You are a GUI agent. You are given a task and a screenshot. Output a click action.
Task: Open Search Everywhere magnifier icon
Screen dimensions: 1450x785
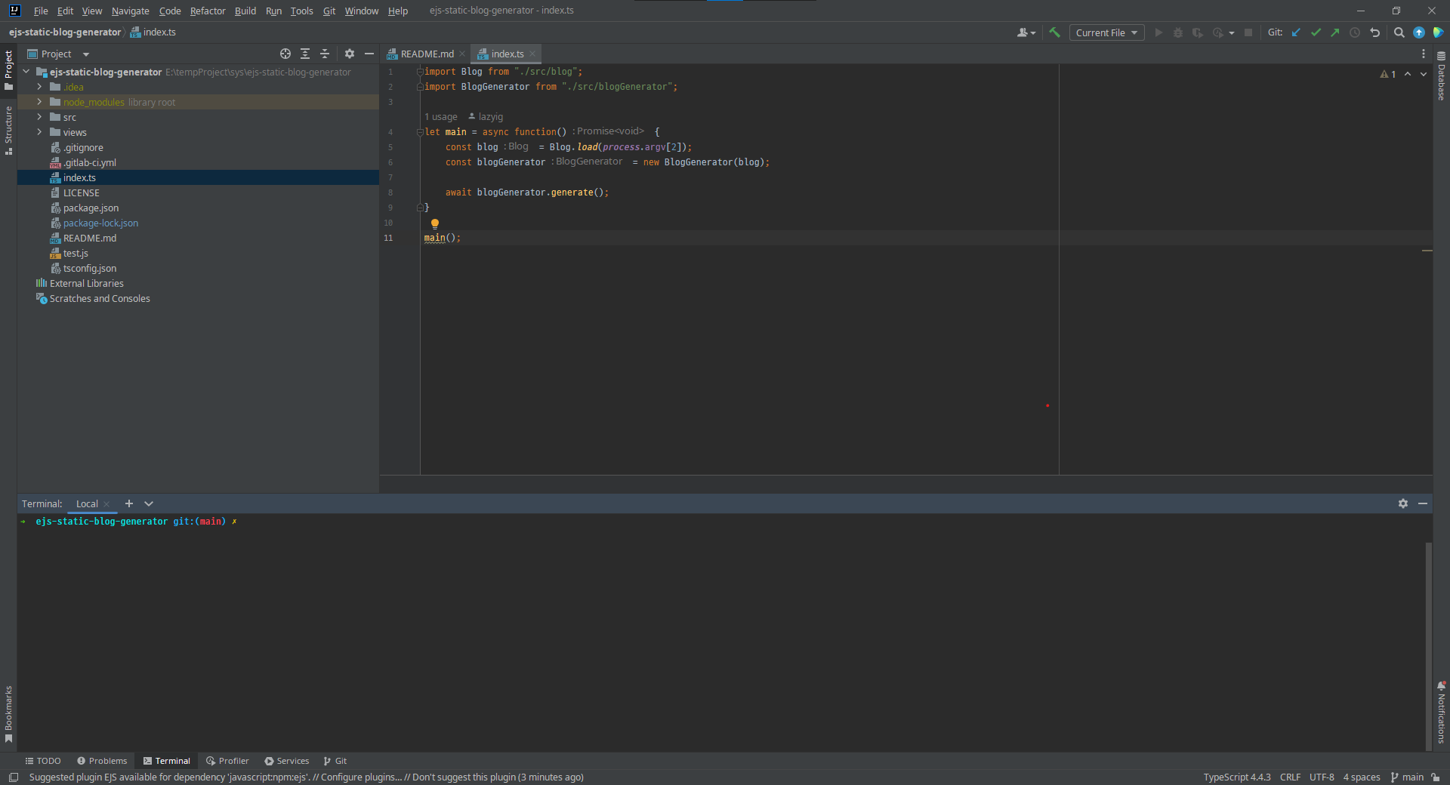(1399, 32)
